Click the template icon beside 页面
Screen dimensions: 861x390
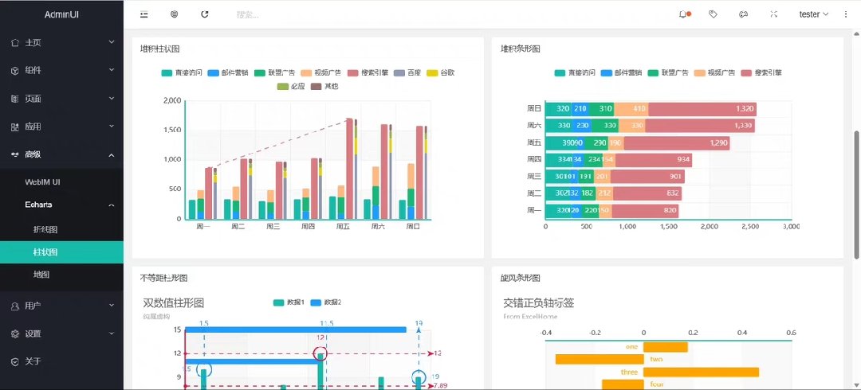tap(15, 99)
